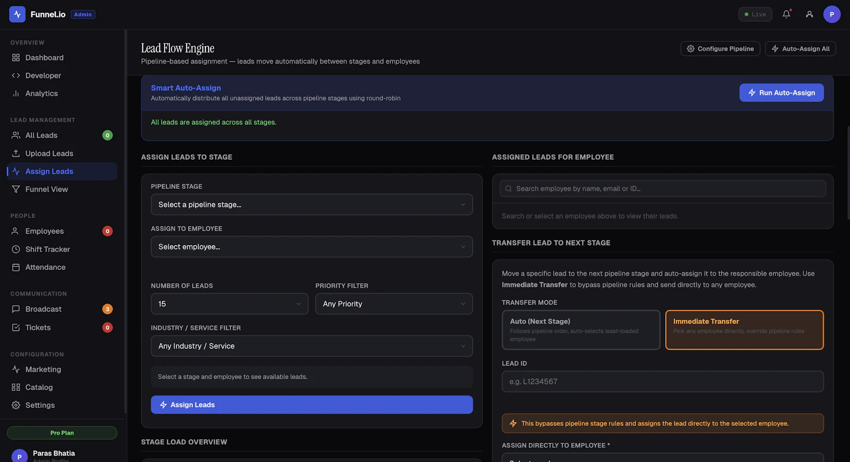850x462 pixels.
Task: Click the Paras Bhatia avatar at sidebar bottom
Action: point(20,456)
